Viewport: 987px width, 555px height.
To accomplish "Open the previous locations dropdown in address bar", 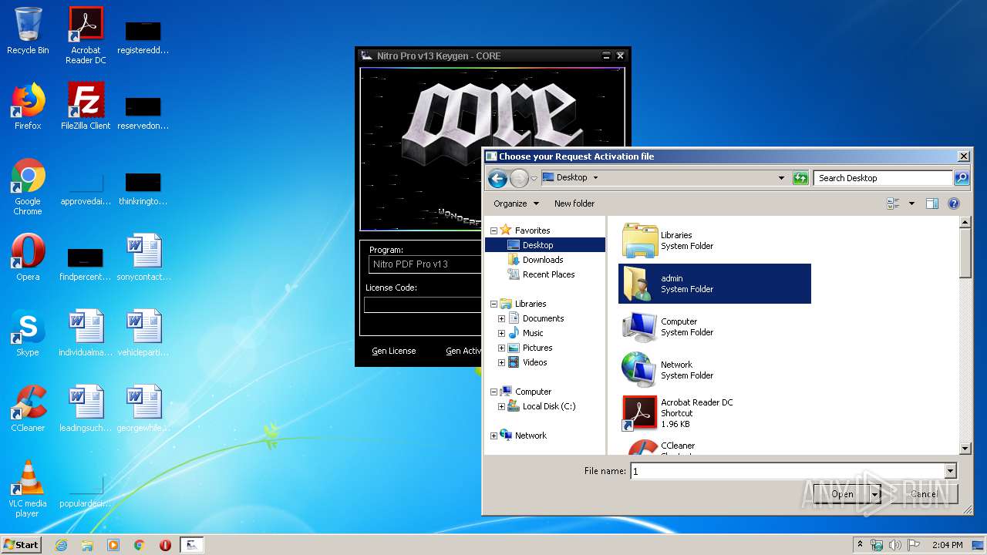I will (781, 178).
